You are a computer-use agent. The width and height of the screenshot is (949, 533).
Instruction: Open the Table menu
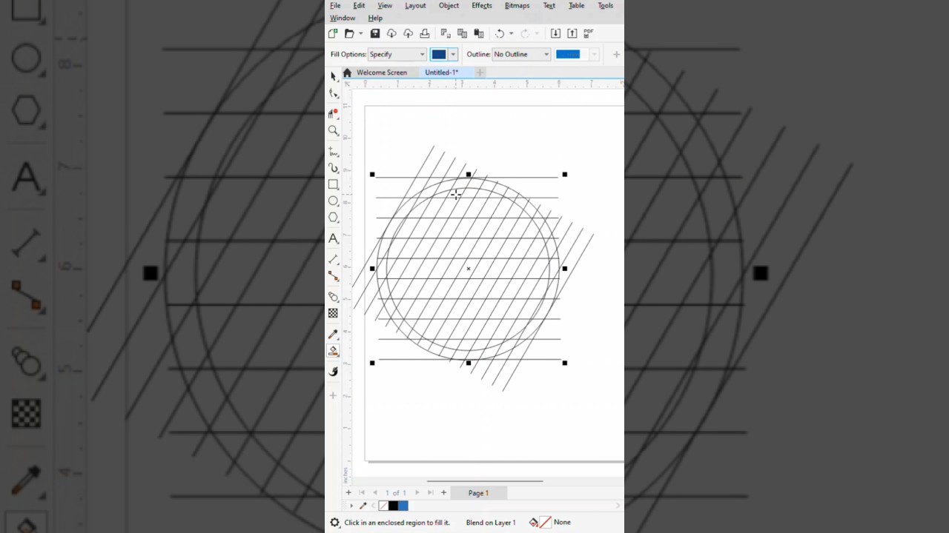coord(576,5)
